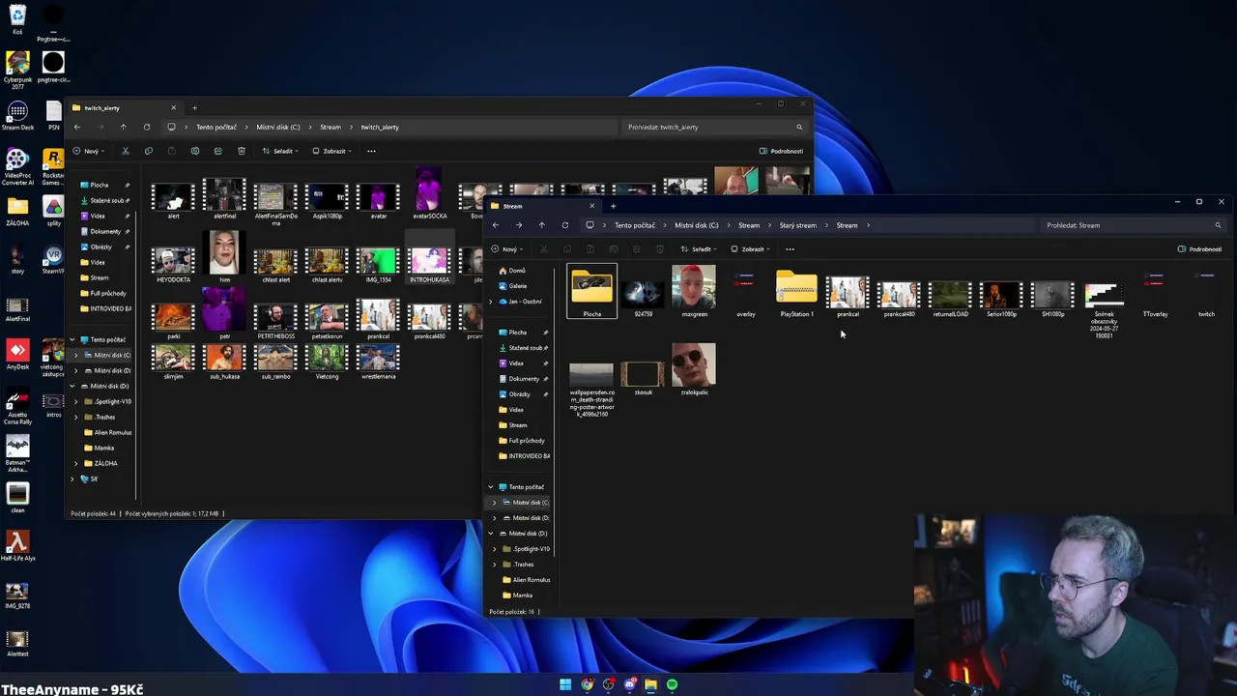1237x696 pixels.
Task: Select AnyDesk desktop shortcut
Action: click(17, 355)
